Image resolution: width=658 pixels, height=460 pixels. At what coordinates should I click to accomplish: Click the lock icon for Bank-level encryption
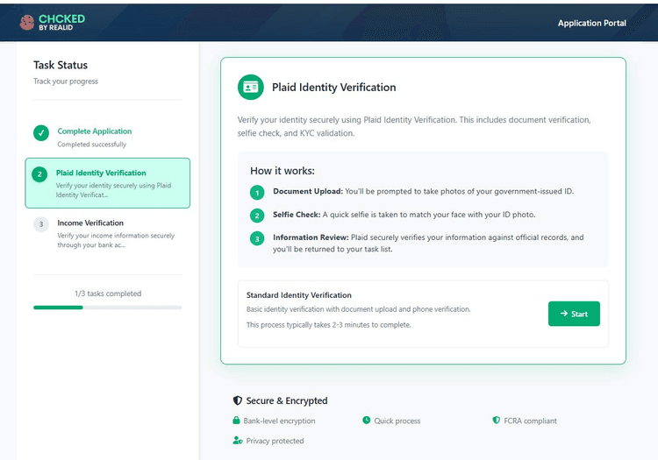236,421
